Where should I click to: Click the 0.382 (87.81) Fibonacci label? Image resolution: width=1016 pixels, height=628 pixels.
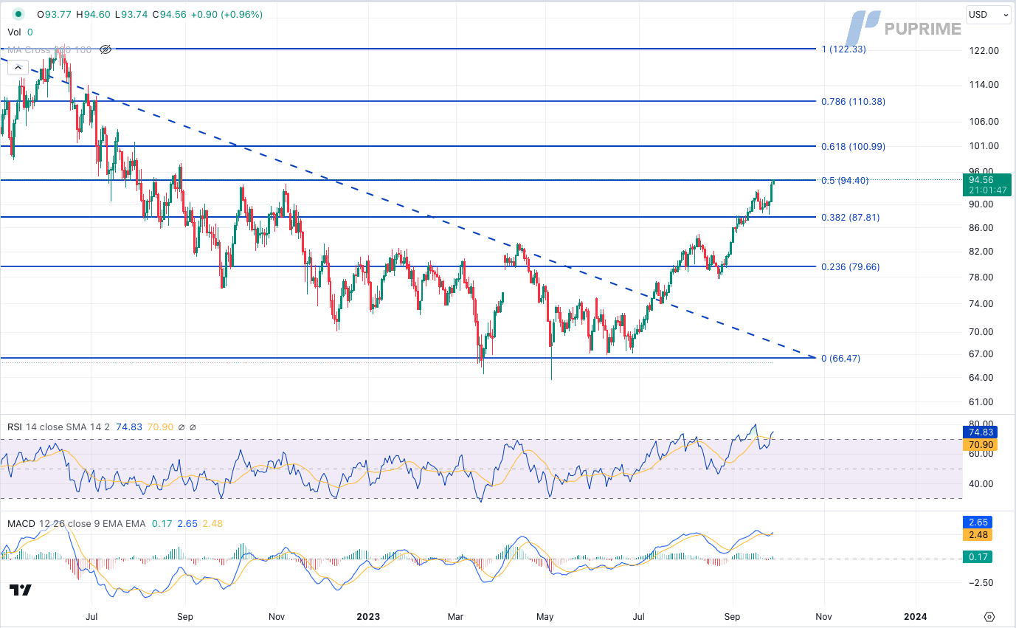[850, 218]
